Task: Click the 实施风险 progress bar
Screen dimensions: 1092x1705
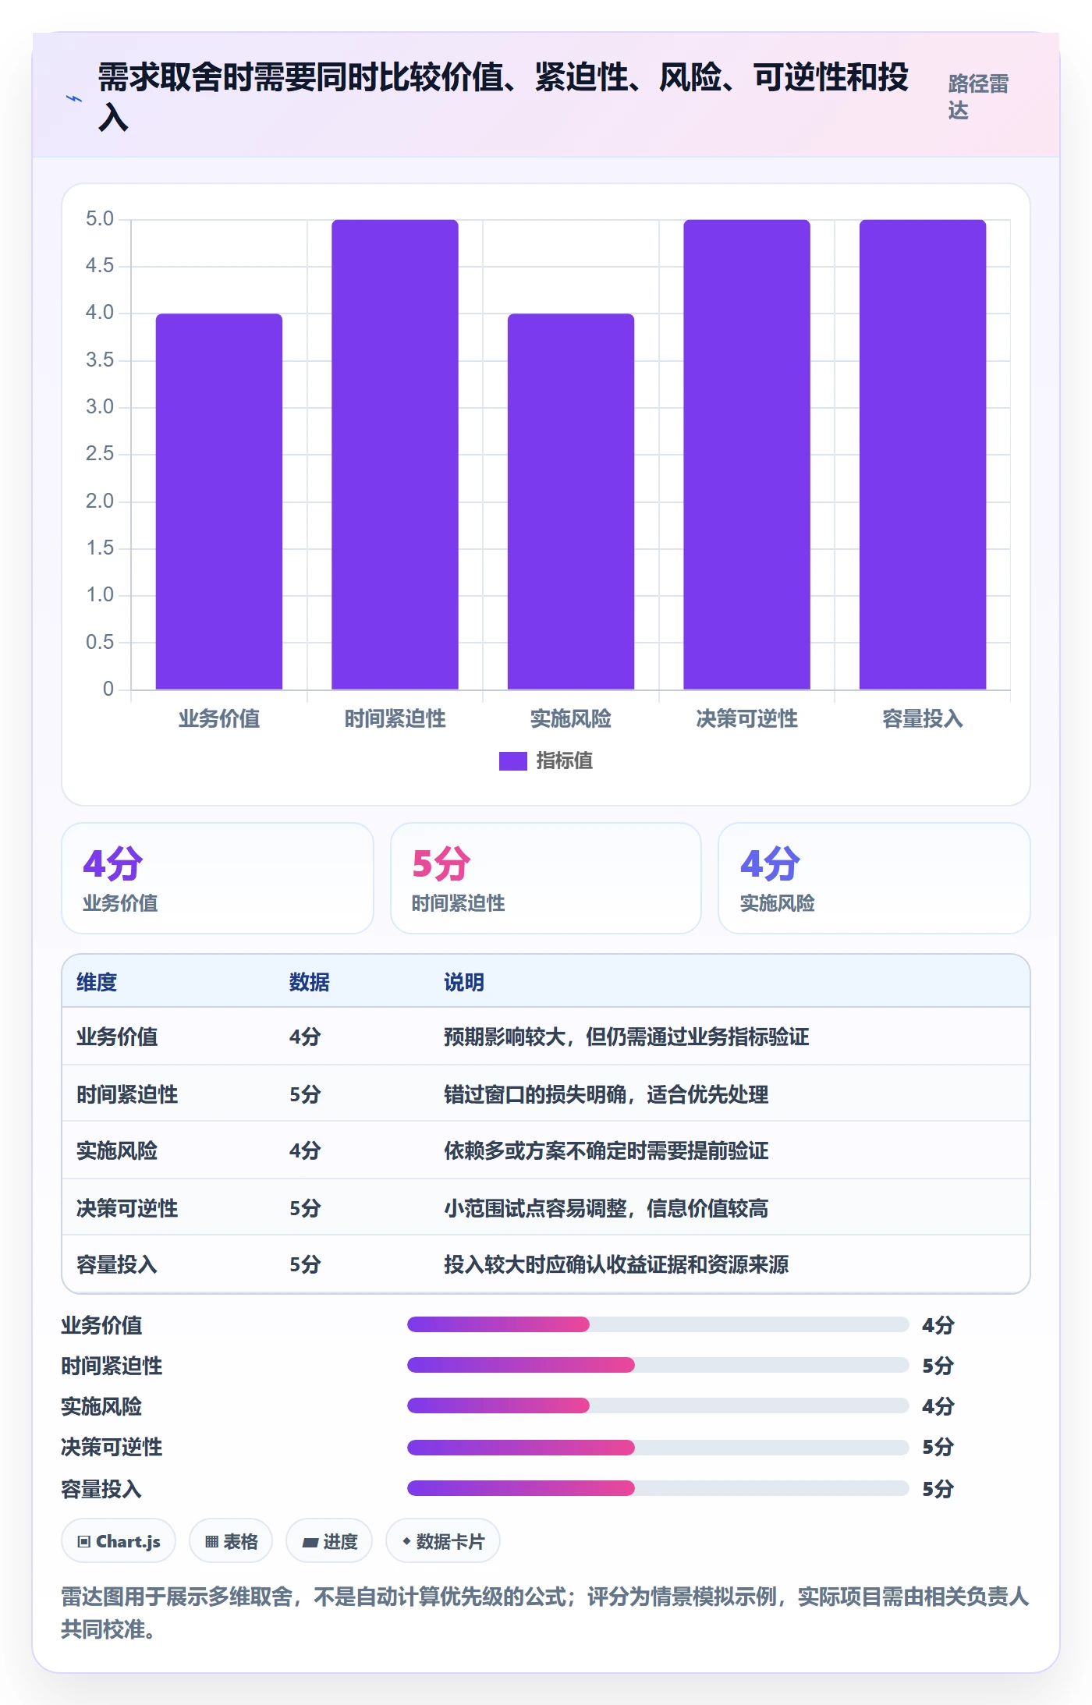Action: 658,1405
